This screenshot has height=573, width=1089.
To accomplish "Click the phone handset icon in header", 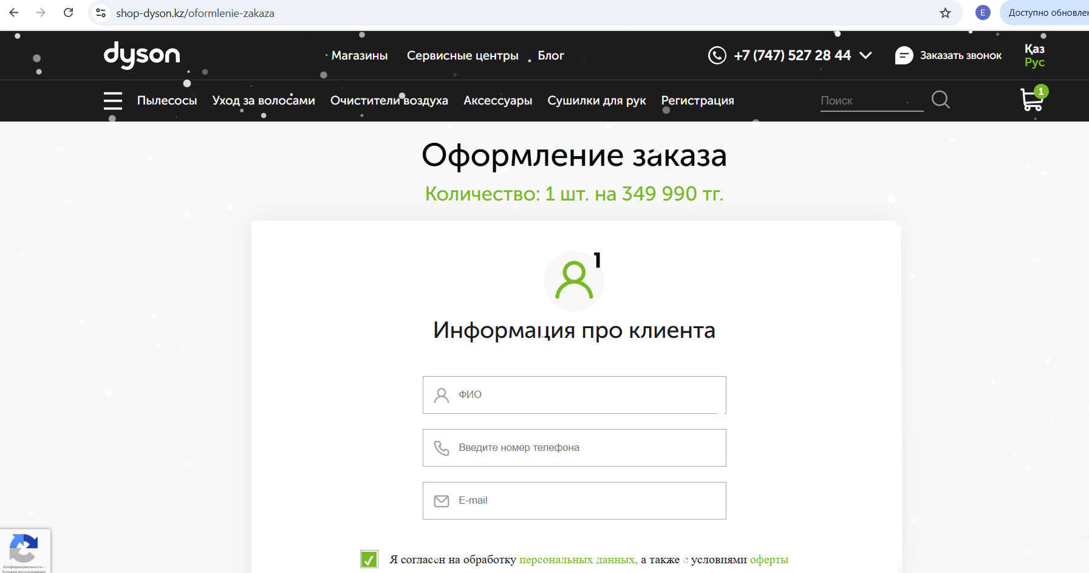I will [x=717, y=55].
